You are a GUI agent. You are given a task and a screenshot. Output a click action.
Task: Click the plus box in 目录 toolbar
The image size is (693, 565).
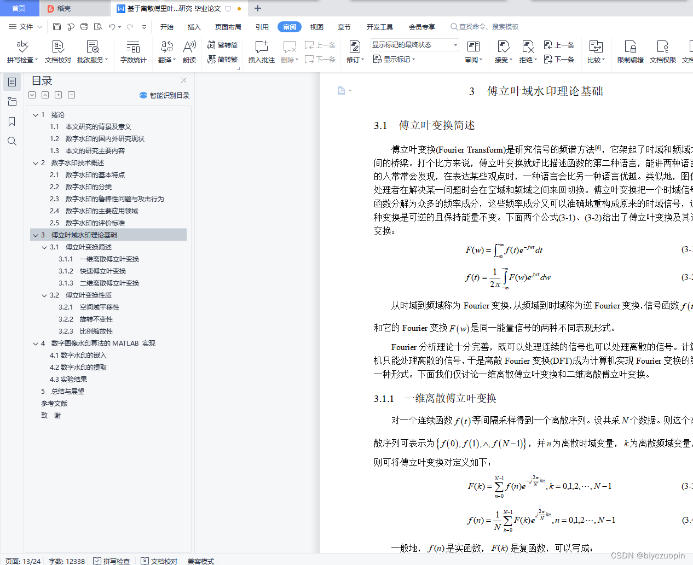click(x=58, y=95)
